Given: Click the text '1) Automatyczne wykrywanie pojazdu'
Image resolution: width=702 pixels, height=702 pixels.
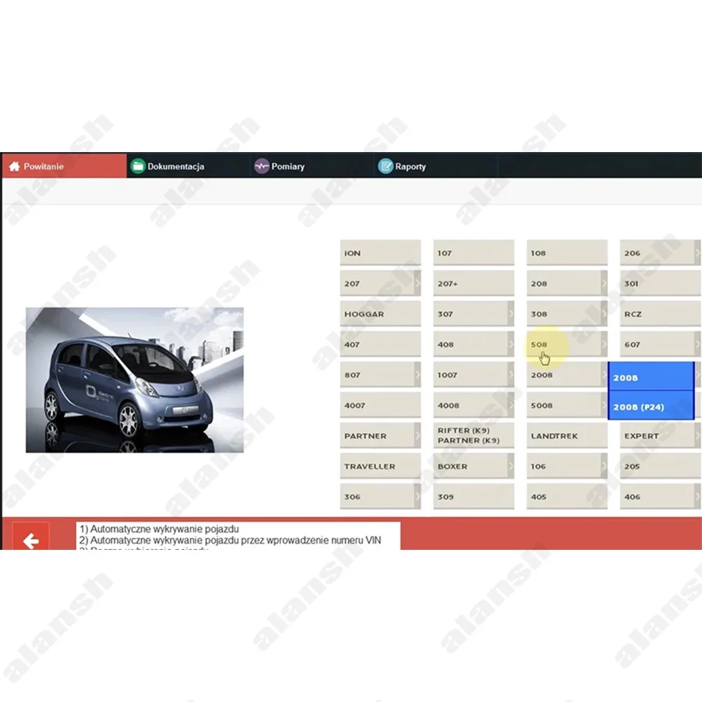Looking at the screenshot, I should point(159,529).
